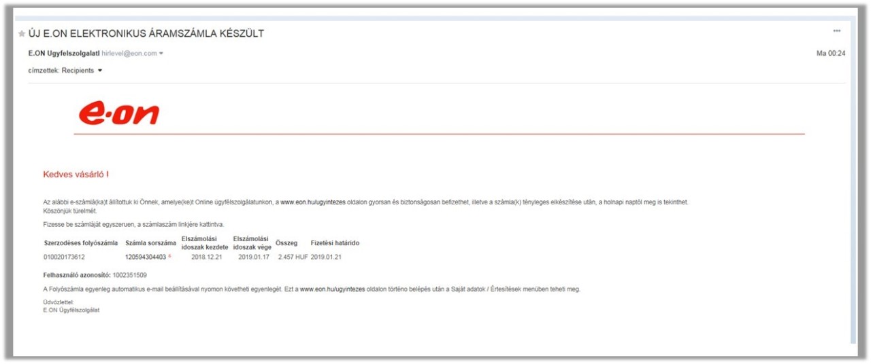Click sender email address hirlevel@eon.com
Viewport: 871px width, 364px height.
(x=129, y=53)
